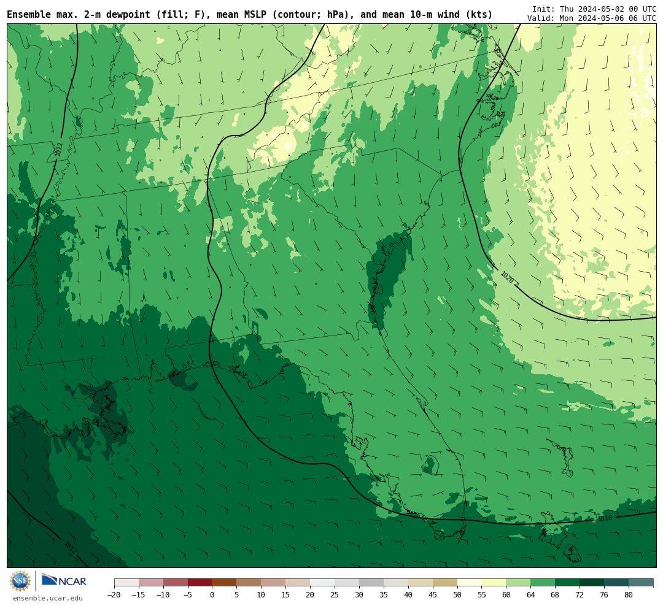Click the colorbar tick label 20
This screenshot has height=606, width=663.
pos(311,595)
